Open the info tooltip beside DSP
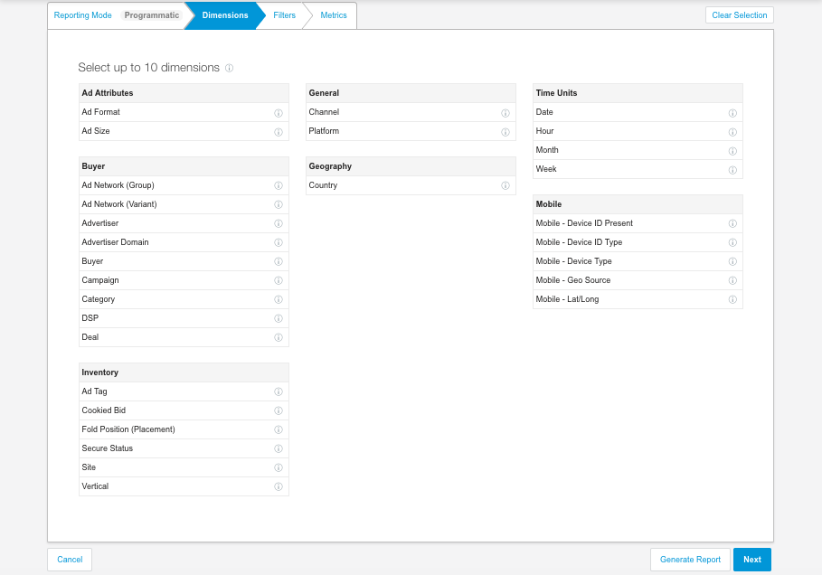 point(278,318)
